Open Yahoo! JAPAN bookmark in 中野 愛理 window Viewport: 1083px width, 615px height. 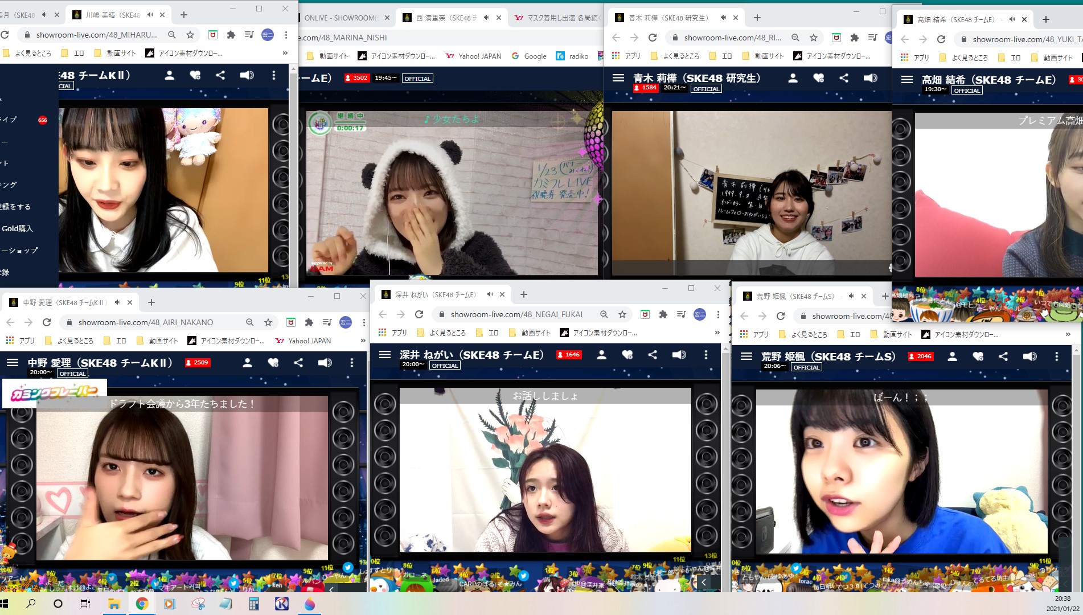[x=303, y=341]
